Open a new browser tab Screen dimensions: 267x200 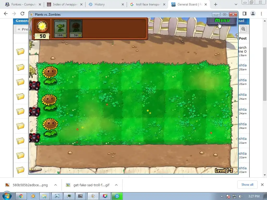[216, 5]
